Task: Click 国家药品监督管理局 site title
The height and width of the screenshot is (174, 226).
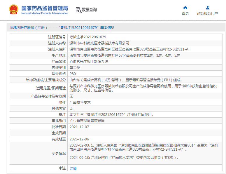Action: pyautogui.click(x=45, y=8)
